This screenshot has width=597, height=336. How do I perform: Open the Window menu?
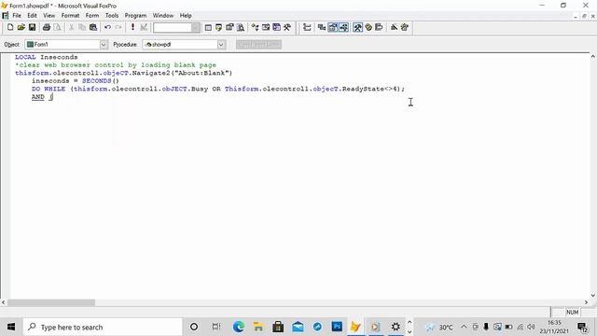pyautogui.click(x=163, y=16)
